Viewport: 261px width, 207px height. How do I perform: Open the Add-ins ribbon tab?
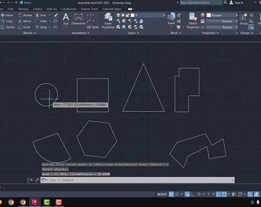click(x=52, y=9)
